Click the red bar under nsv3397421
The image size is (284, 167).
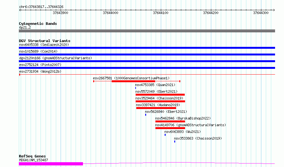coord(156,108)
